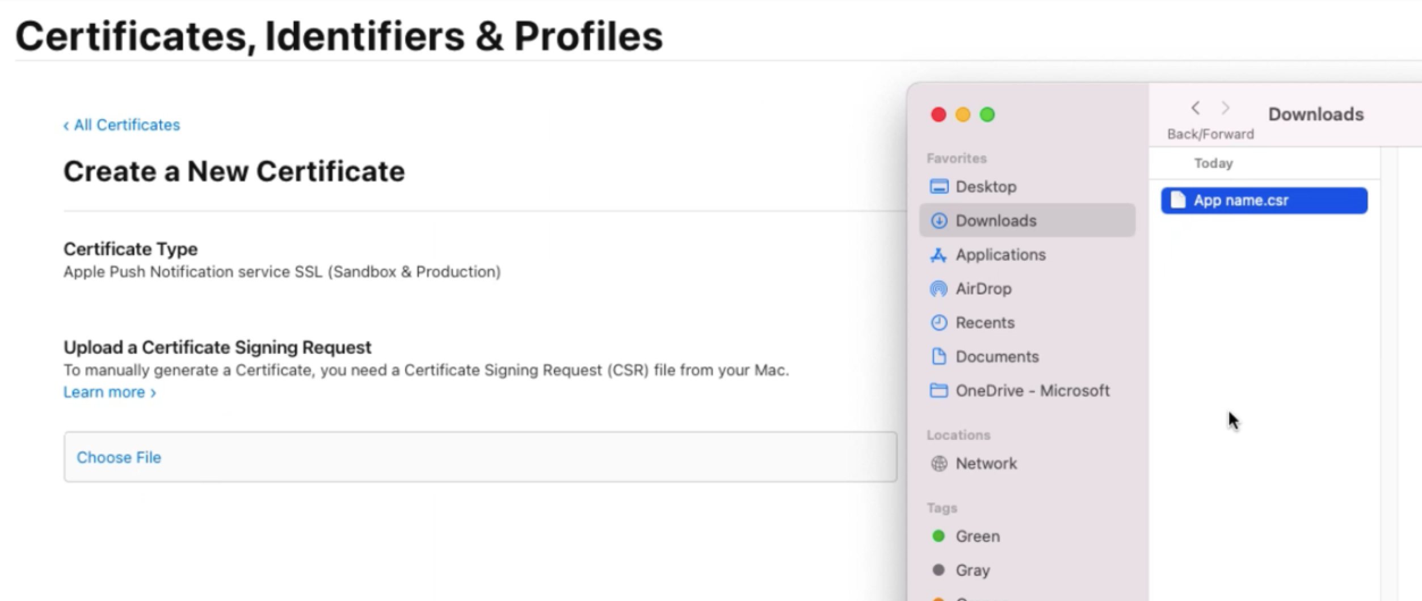Select Network under Locations

pyautogui.click(x=986, y=463)
